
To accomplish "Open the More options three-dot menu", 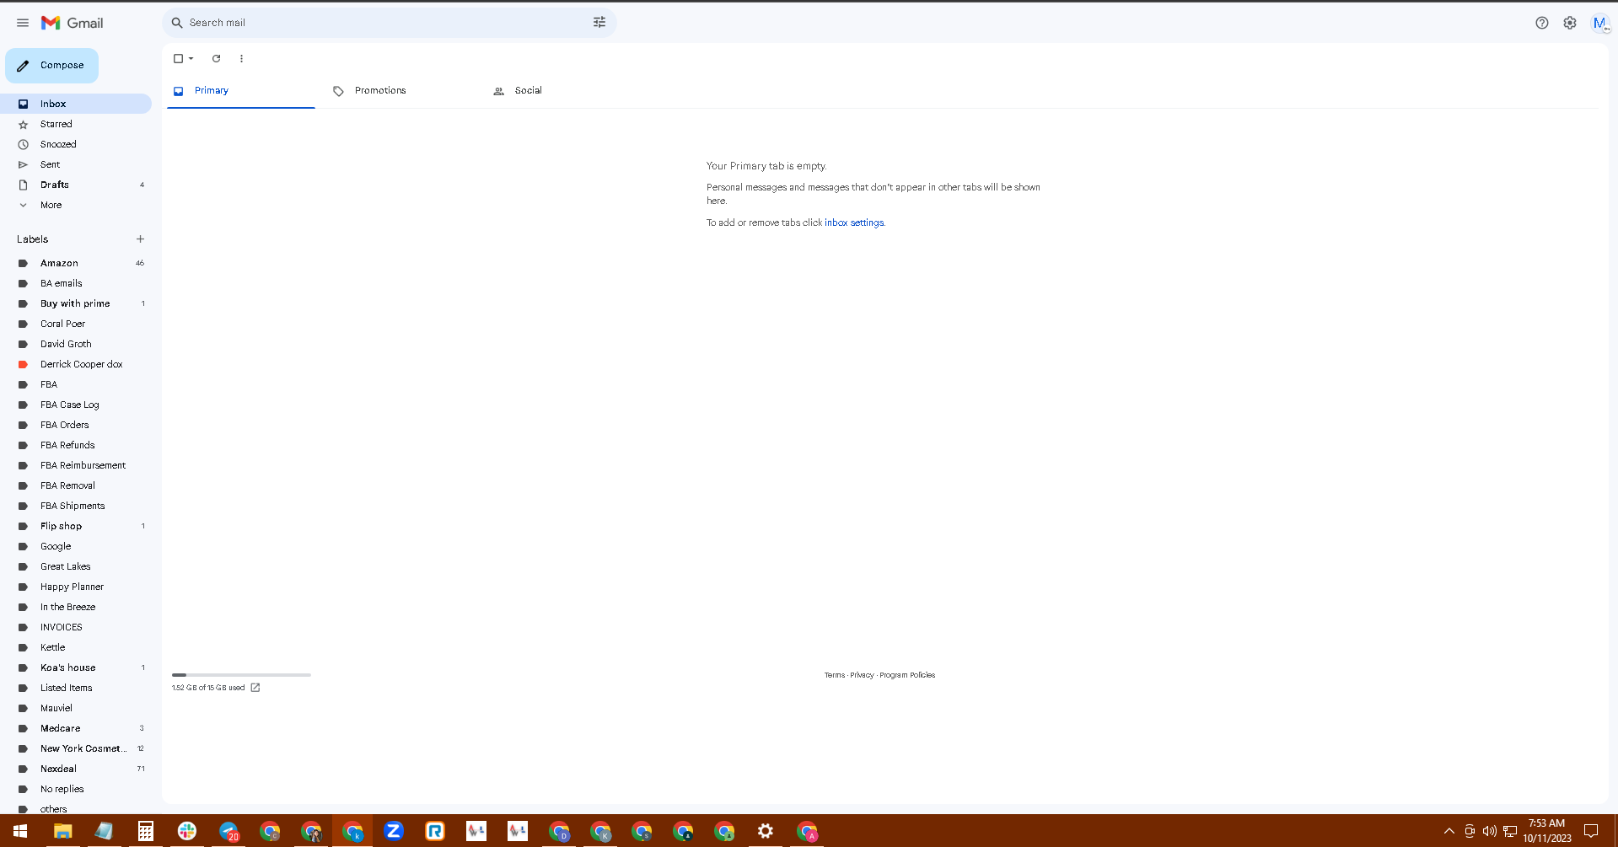I will [241, 58].
